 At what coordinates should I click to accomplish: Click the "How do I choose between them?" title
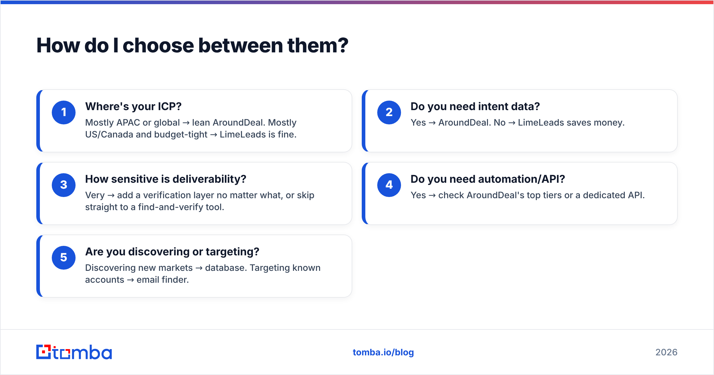[192, 46]
